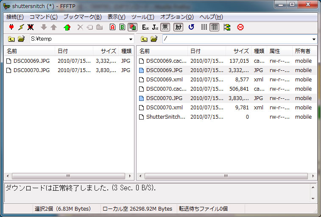Image resolution: width=321 pixels, height=217 pixels.
Task: Click size value 9,781
Action: [x=242, y=108]
